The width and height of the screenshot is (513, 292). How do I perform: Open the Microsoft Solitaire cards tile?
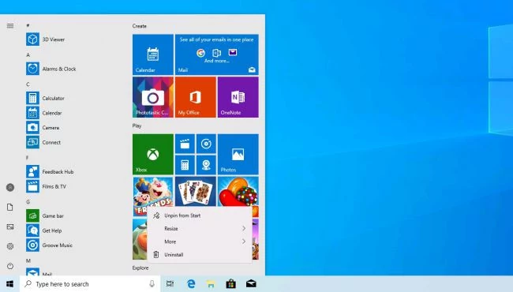coord(195,191)
